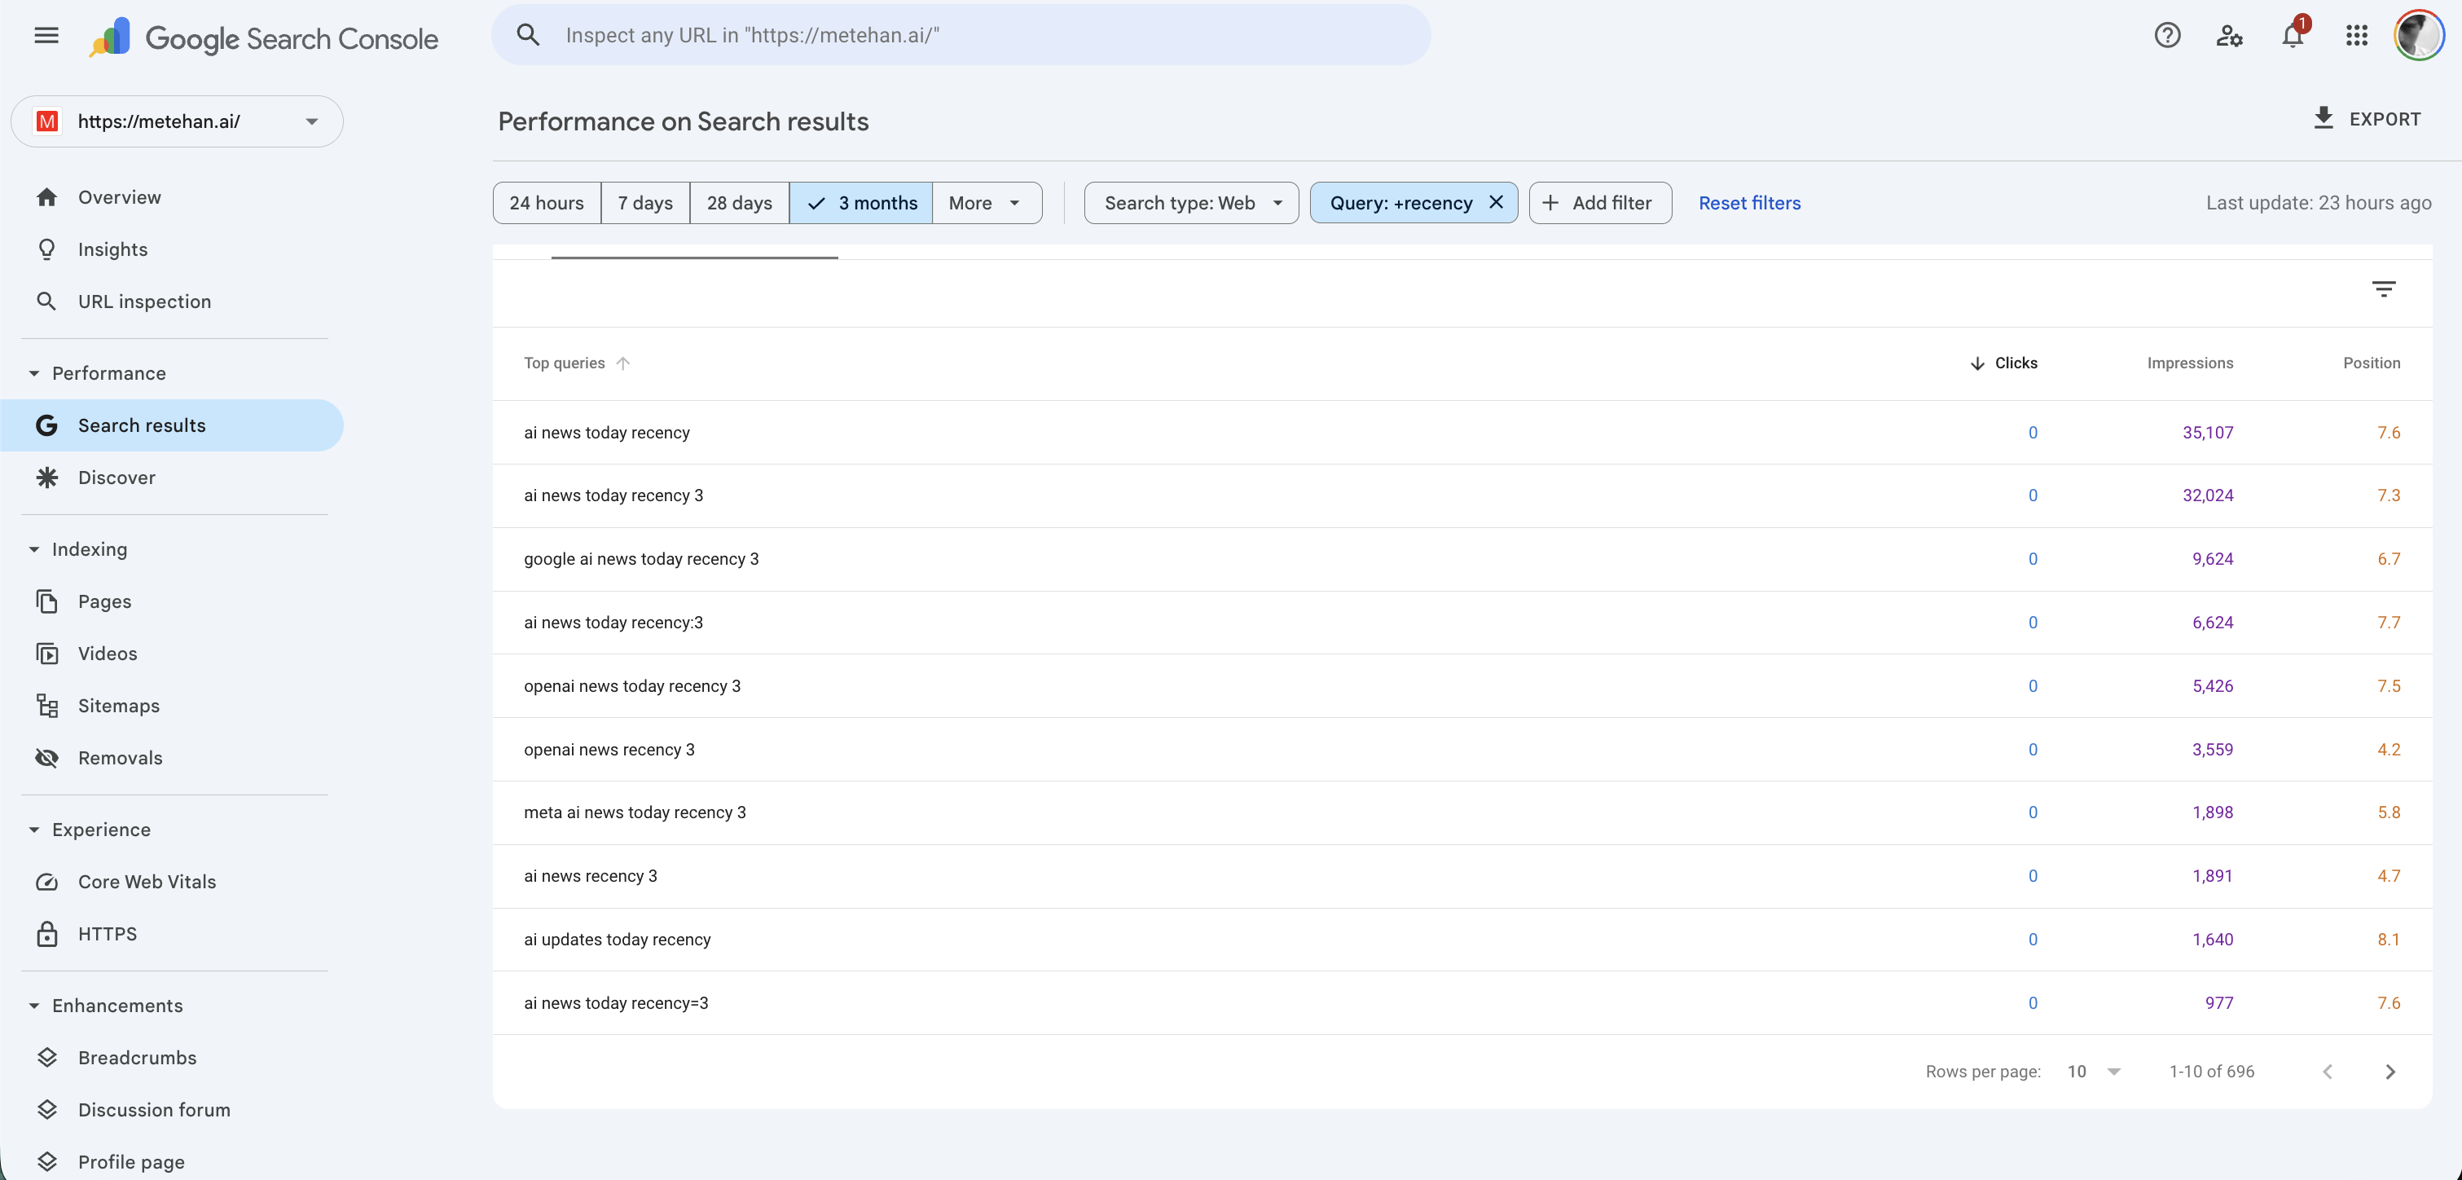This screenshot has width=2462, height=1180.
Task: Open the More date range dropdown
Action: point(986,203)
